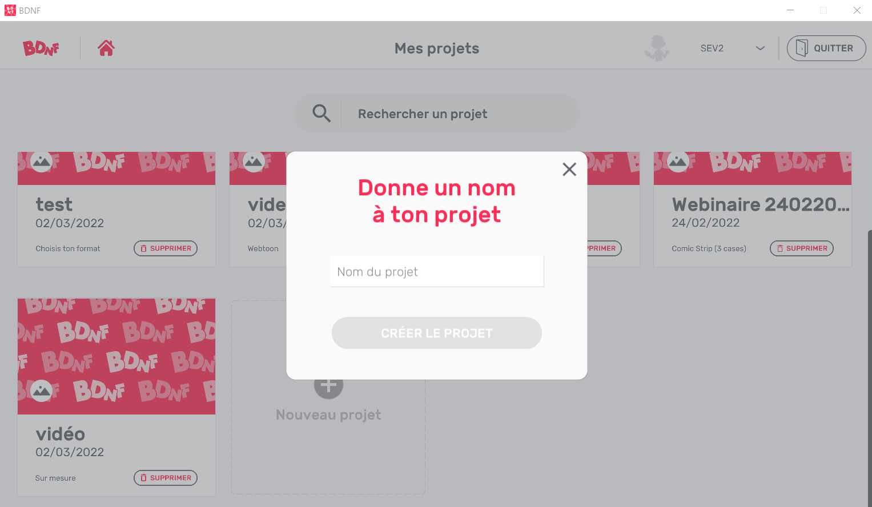
Task: Click the search magnifier icon
Action: [322, 113]
